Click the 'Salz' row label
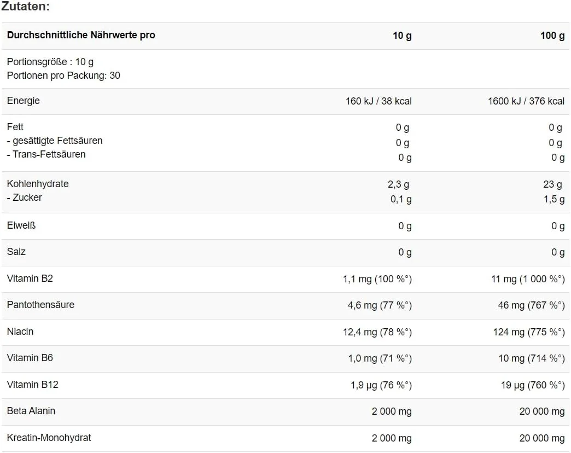Screen dimensions: 571x453 click(16, 252)
